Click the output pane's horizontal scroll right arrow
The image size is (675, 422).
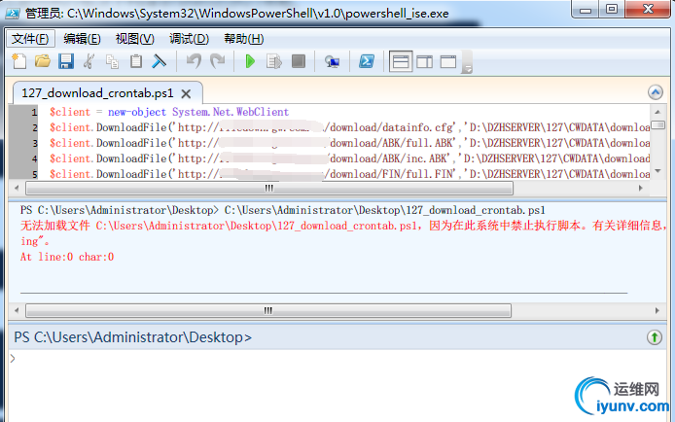coord(657,310)
